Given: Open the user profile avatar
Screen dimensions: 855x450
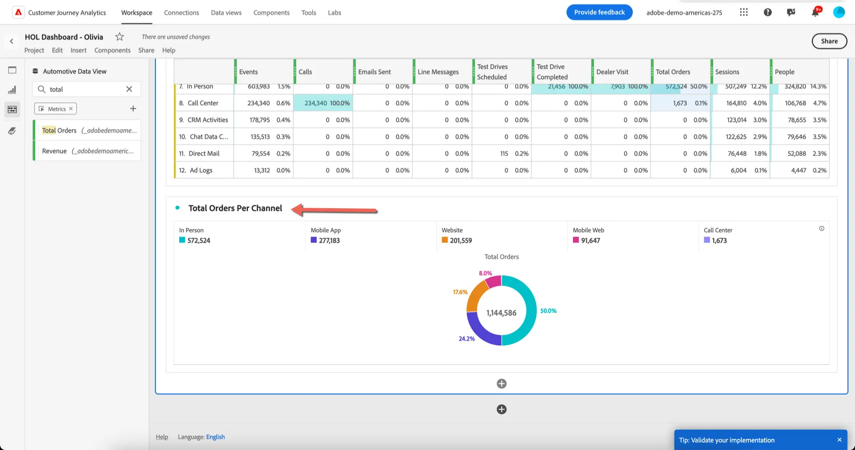Looking at the screenshot, I should coord(839,12).
